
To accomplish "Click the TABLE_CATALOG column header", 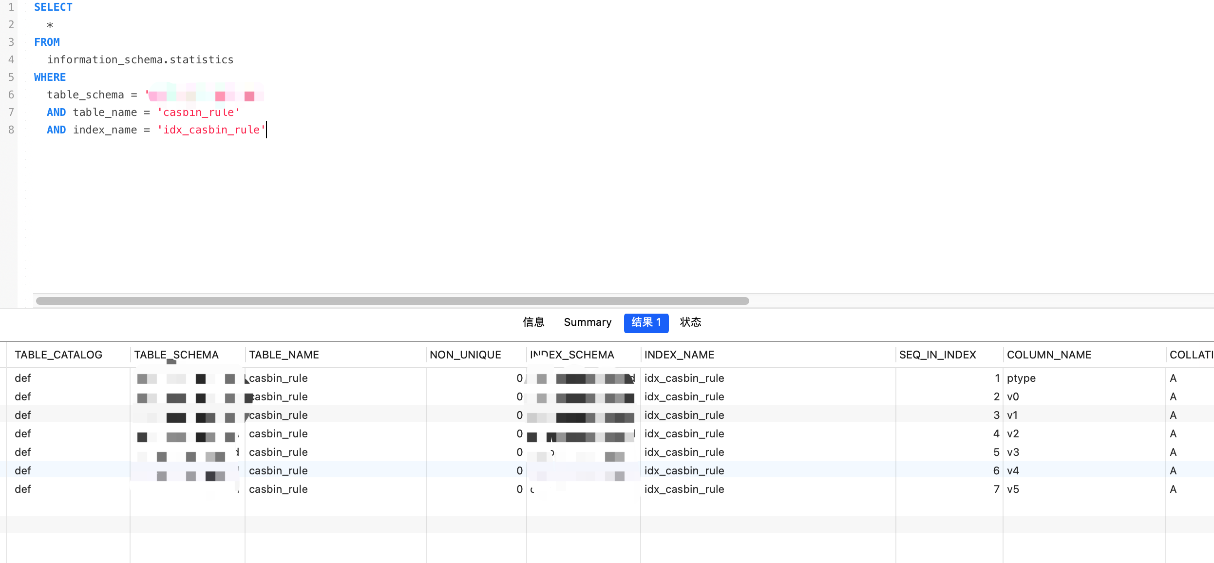I will tap(58, 355).
